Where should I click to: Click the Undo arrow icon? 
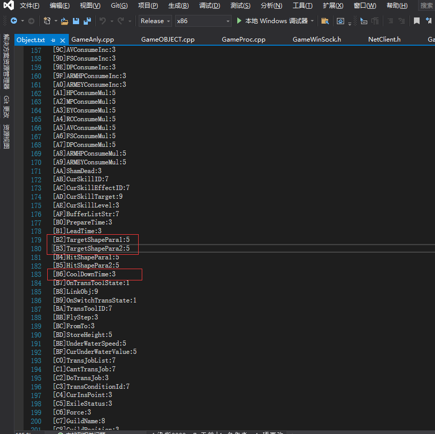[103, 21]
